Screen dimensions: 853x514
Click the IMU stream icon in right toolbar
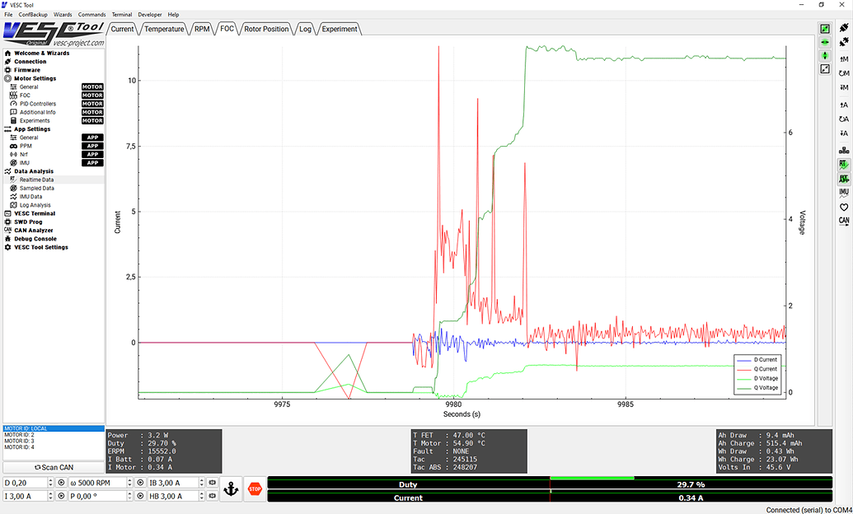[843, 193]
